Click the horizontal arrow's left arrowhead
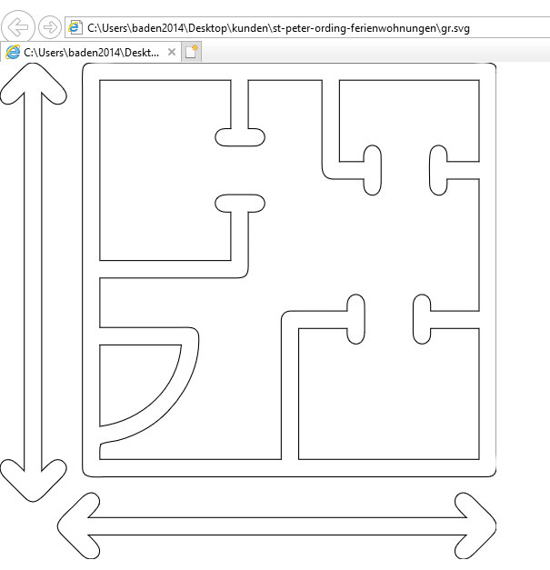The height and width of the screenshot is (570, 550). [77, 526]
